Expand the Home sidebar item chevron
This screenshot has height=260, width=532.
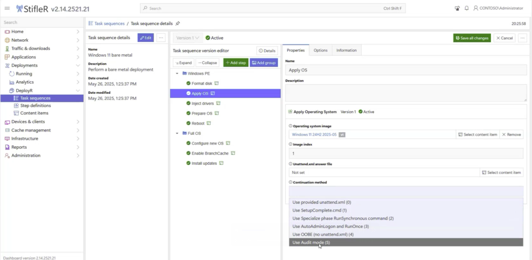tap(78, 32)
